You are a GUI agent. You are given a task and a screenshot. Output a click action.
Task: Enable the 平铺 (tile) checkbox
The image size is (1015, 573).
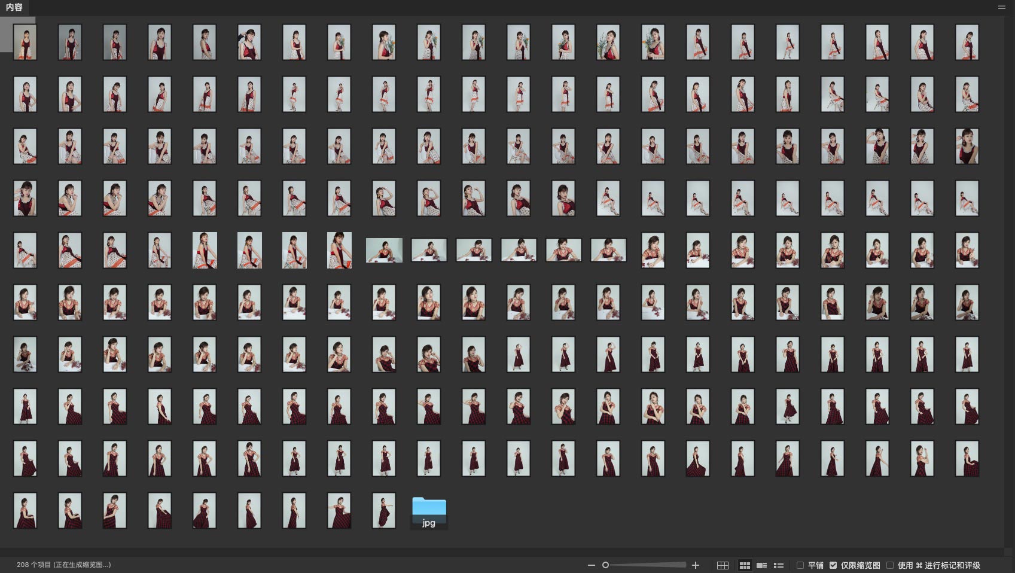tap(800, 565)
